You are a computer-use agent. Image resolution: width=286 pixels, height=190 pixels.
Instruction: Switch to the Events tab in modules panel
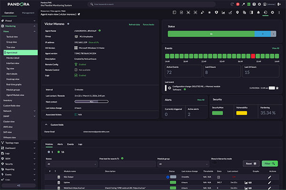click(x=71, y=144)
